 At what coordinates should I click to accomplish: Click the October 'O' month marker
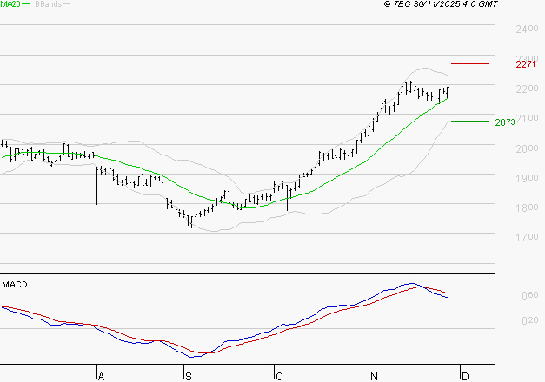[x=279, y=376]
